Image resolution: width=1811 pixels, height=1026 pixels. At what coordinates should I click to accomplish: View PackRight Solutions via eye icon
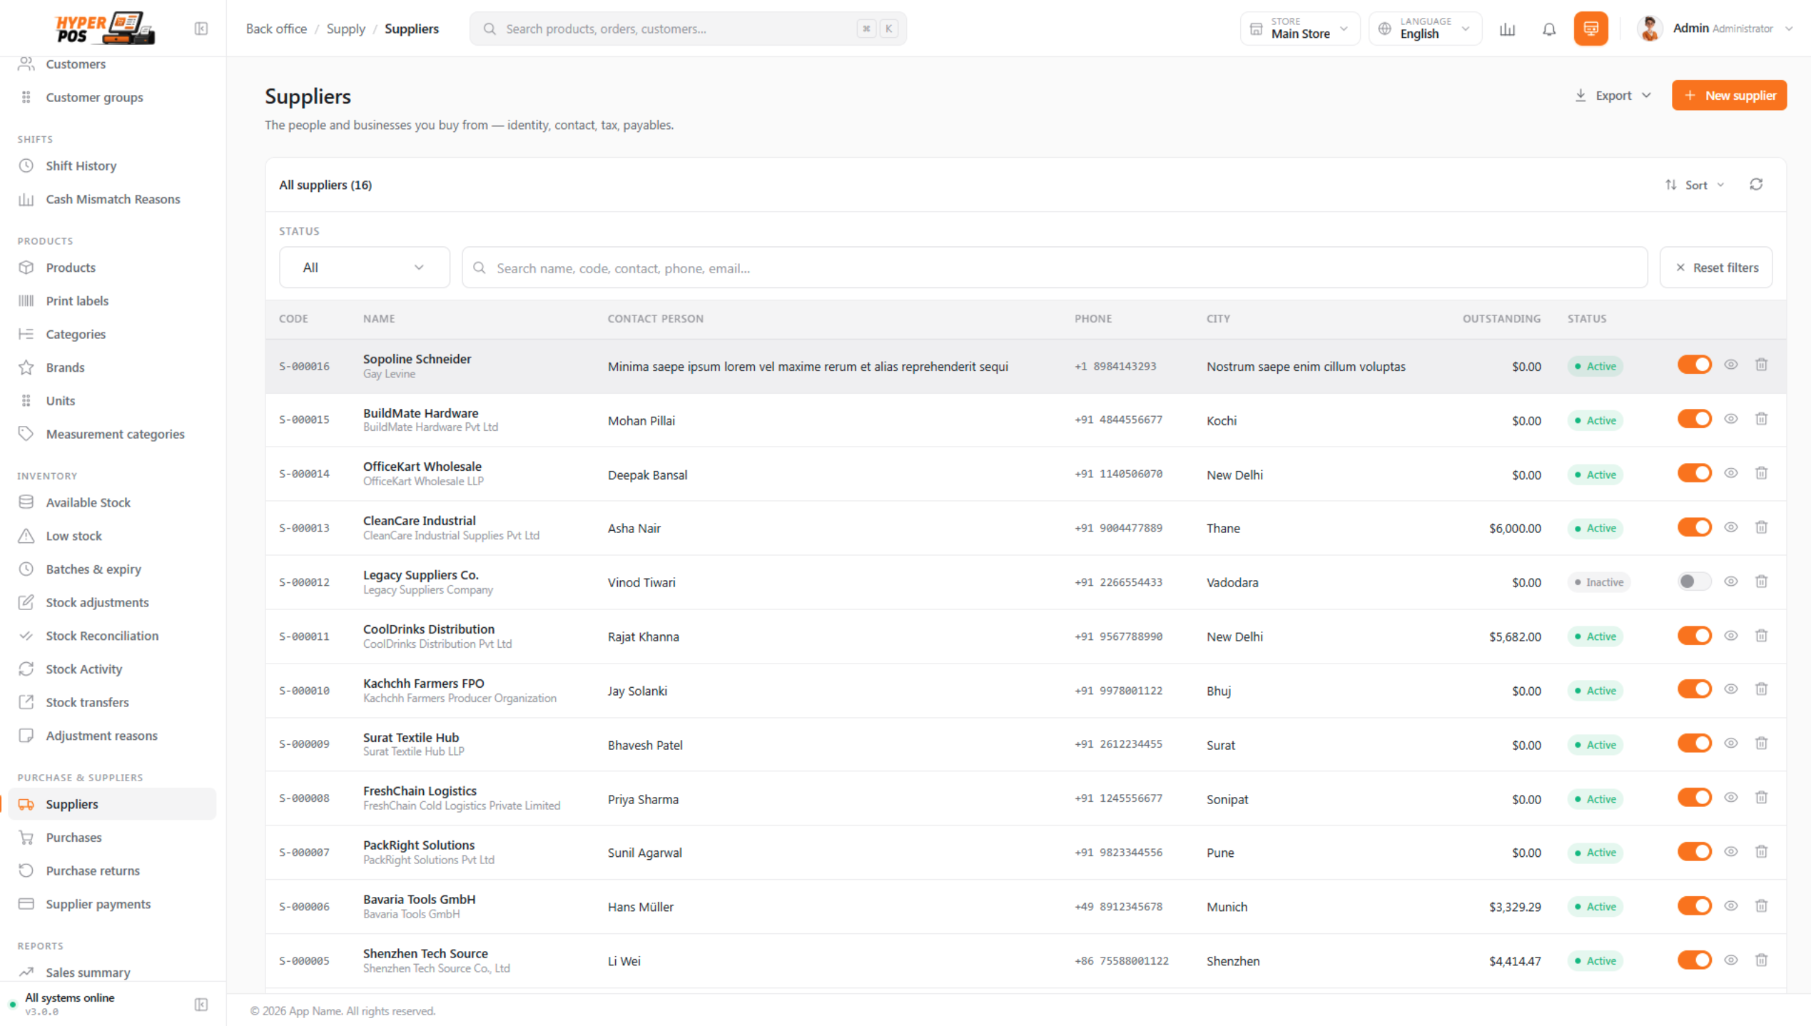pos(1730,853)
